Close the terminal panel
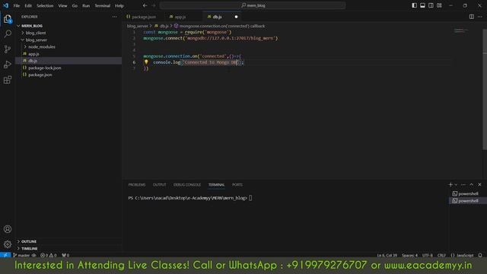 point(479,184)
